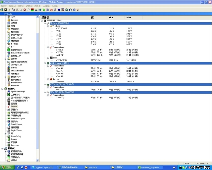Click the Cut scissors toolbar icon
212x170 pixels.
[9, 10]
